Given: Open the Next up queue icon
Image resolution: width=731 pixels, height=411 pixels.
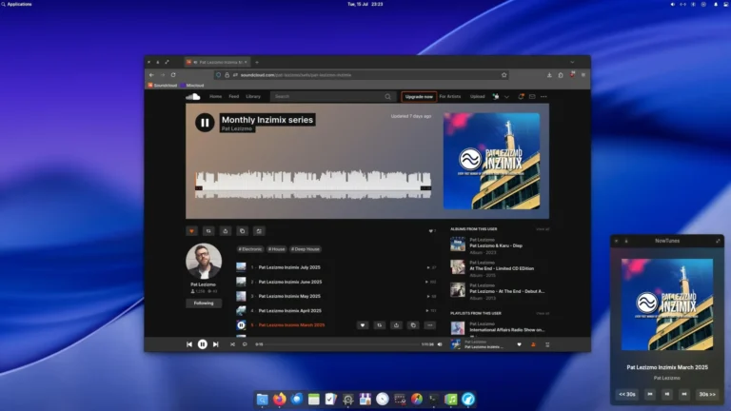Looking at the screenshot, I should (x=547, y=344).
